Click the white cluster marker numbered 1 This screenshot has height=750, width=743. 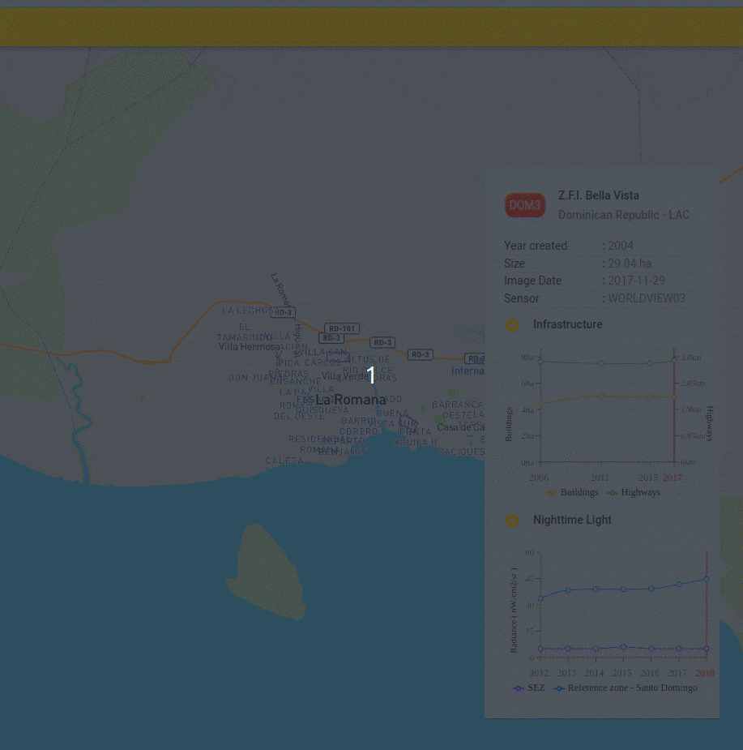pyautogui.click(x=371, y=375)
